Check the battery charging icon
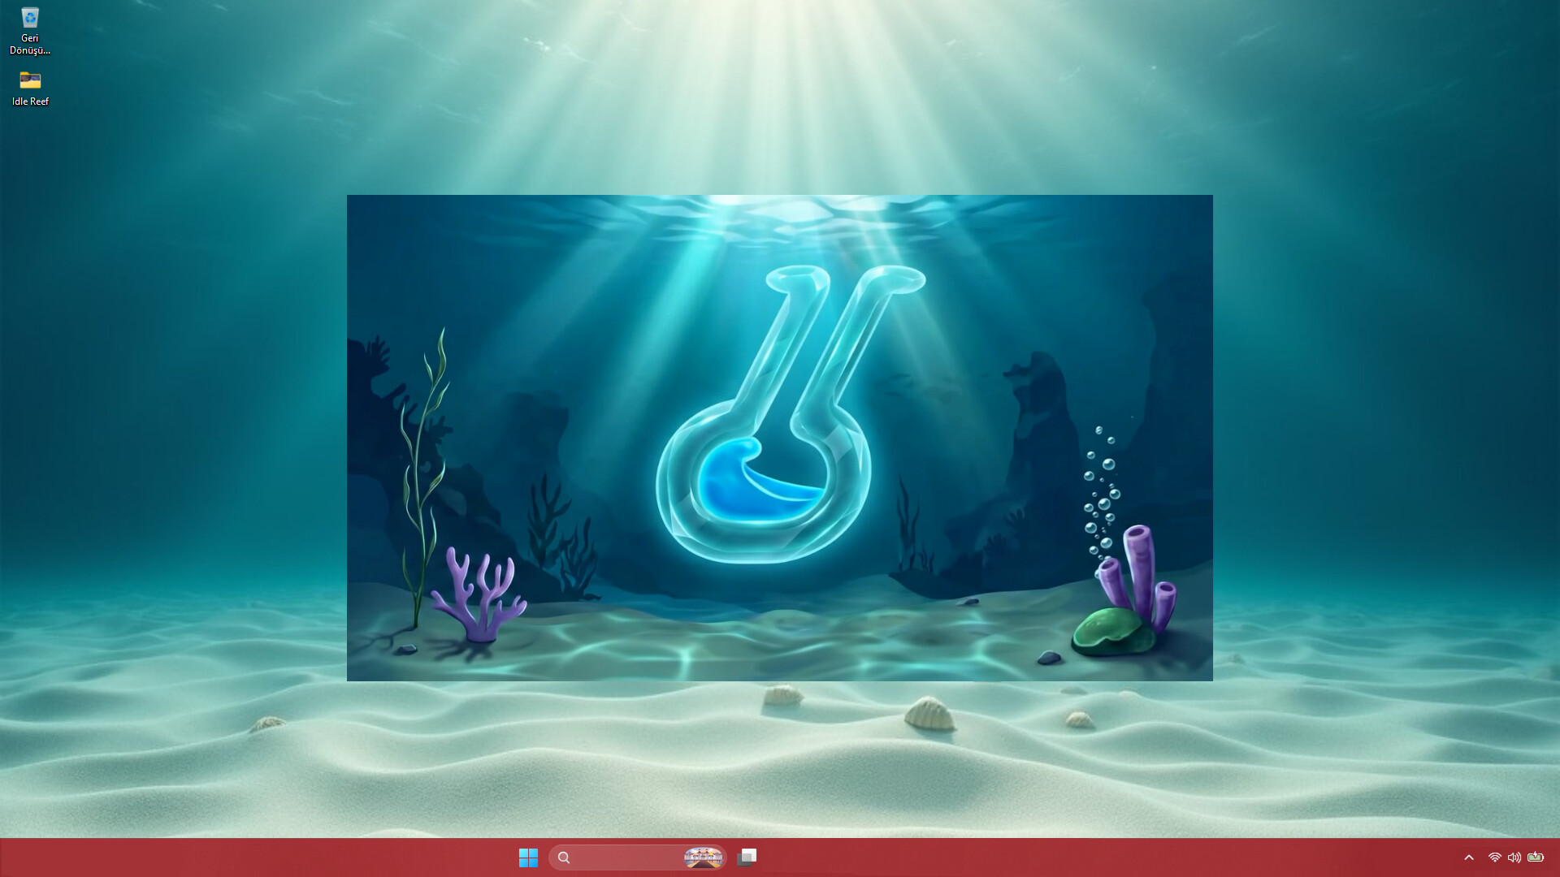The width and height of the screenshot is (1560, 877). 1536,858
